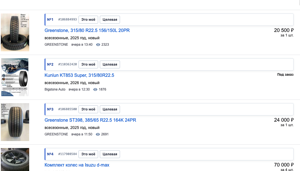
Task: Click seller GREENSTONE posted вчера в 11:50
Action: 56,134
